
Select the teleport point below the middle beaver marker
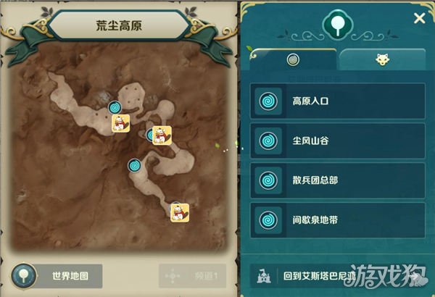coord(135,166)
